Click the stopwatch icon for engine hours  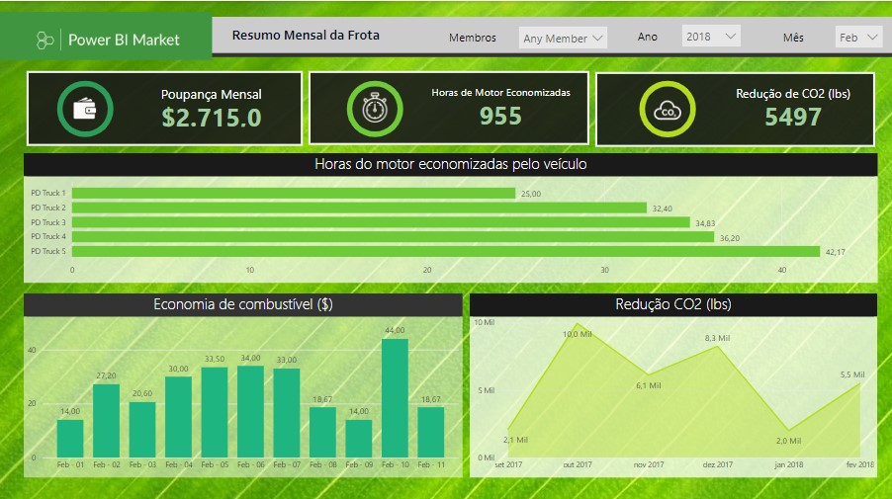pos(374,108)
